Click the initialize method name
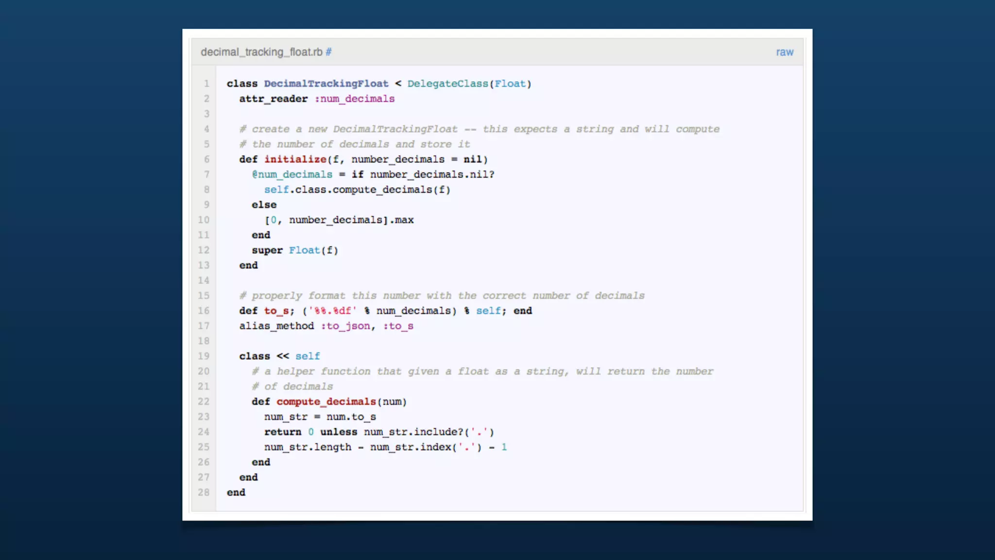Viewport: 995px width, 560px height. tap(295, 159)
